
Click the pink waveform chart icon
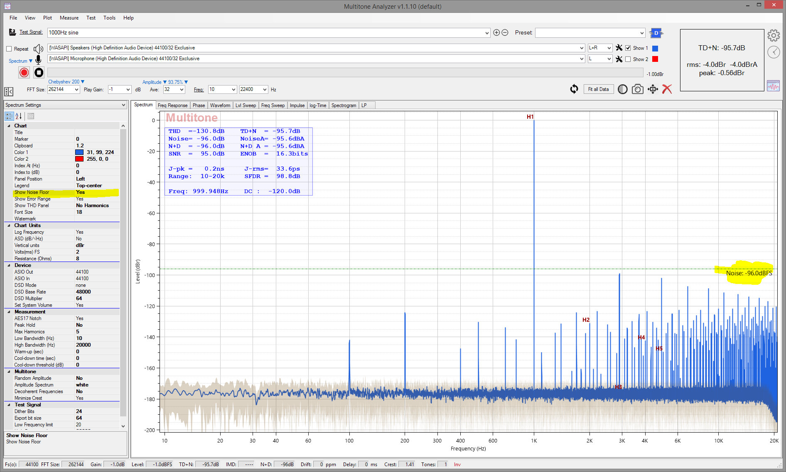coord(773,86)
